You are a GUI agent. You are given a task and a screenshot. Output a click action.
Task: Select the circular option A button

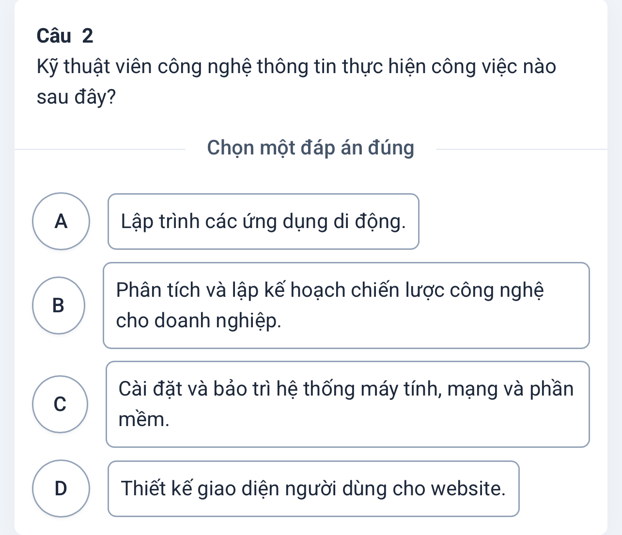tap(61, 221)
